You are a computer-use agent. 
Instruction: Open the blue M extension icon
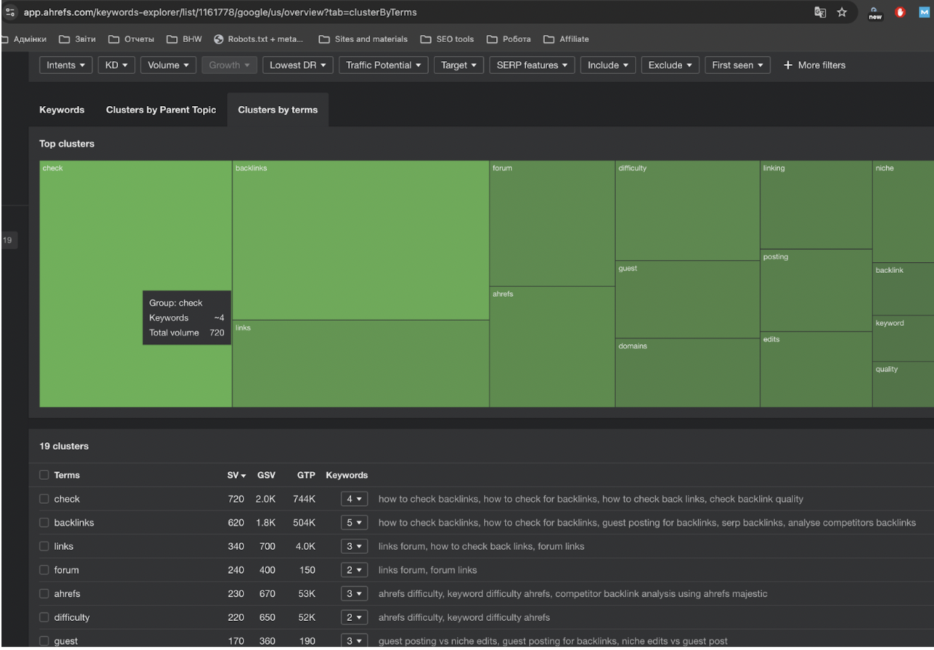click(x=924, y=13)
